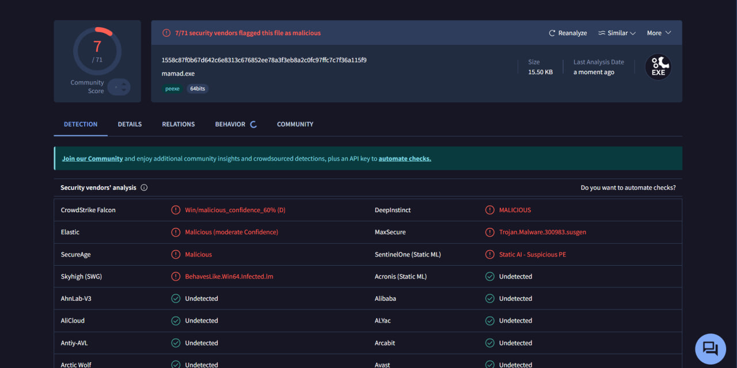Click the CrowdStrike Falcon vendor name
The image size is (737, 368).
88,210
